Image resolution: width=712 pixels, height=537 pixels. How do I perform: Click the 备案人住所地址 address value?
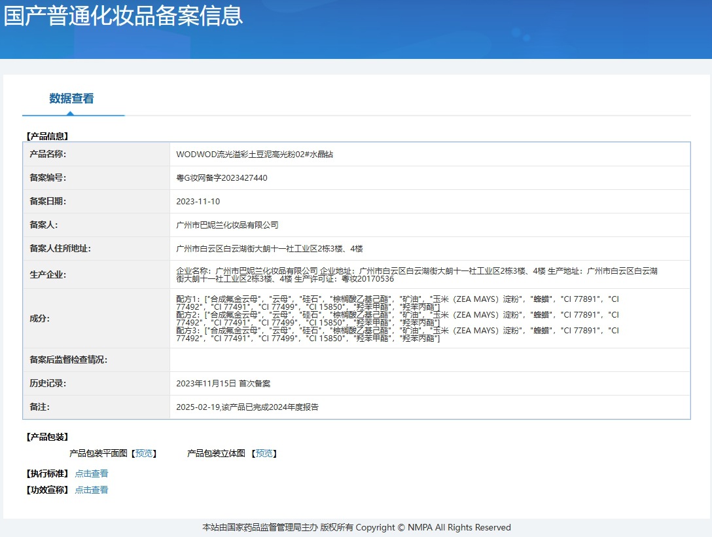[x=270, y=249]
